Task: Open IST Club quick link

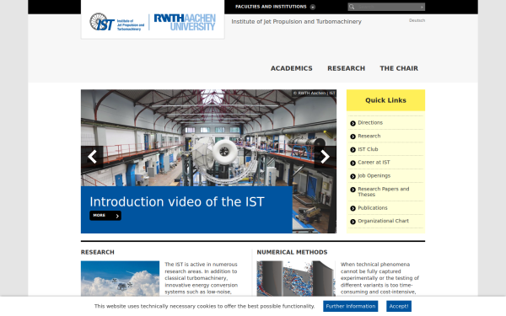Action: pyautogui.click(x=368, y=149)
